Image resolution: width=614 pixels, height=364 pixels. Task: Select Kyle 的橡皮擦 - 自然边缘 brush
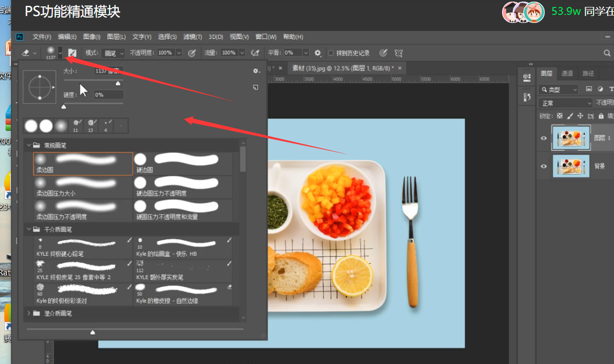[x=183, y=294]
